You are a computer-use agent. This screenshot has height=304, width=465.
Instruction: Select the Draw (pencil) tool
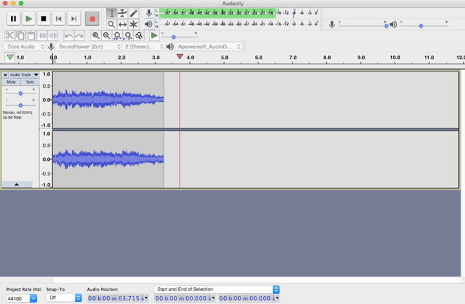134,13
